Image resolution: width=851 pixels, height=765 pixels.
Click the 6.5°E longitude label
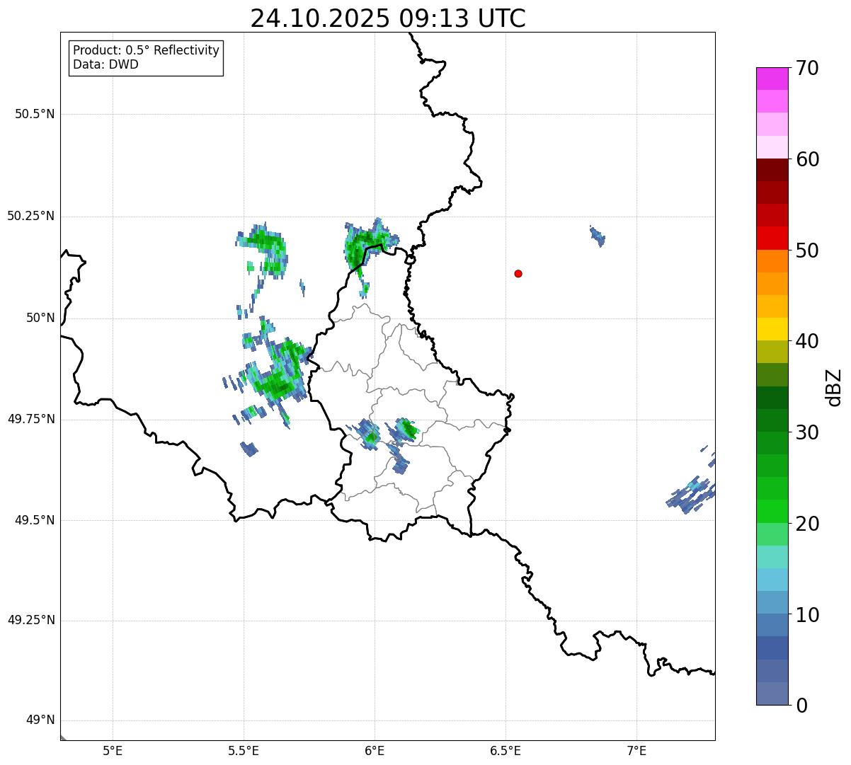[506, 750]
